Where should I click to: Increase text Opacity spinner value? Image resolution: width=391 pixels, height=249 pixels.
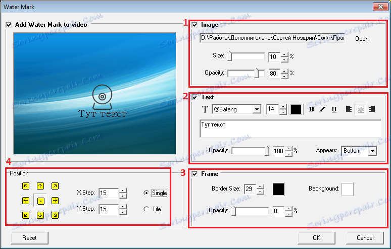coord(288,149)
